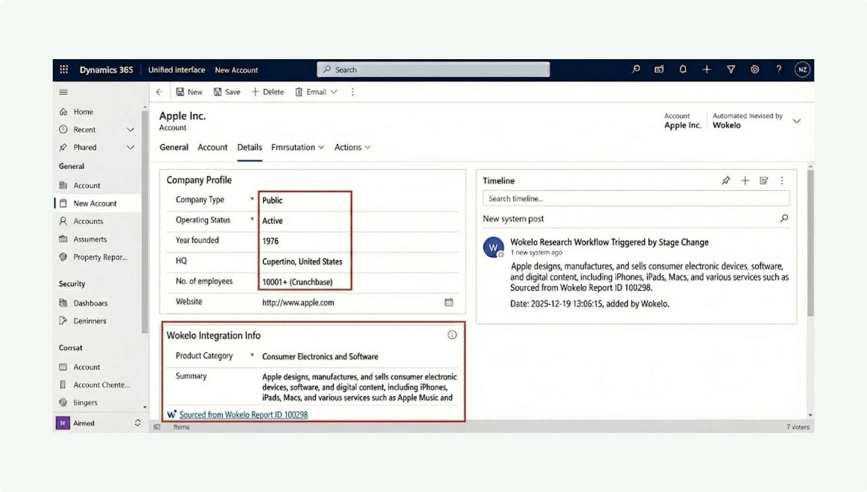Click the Wokelo Integration Info circle icon

pyautogui.click(x=452, y=335)
